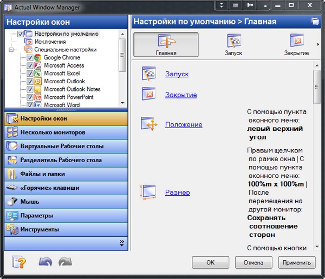The height and width of the screenshot is (279, 325).
Task: Click the Специальные настройки folder icon
Action: click(x=28, y=49)
